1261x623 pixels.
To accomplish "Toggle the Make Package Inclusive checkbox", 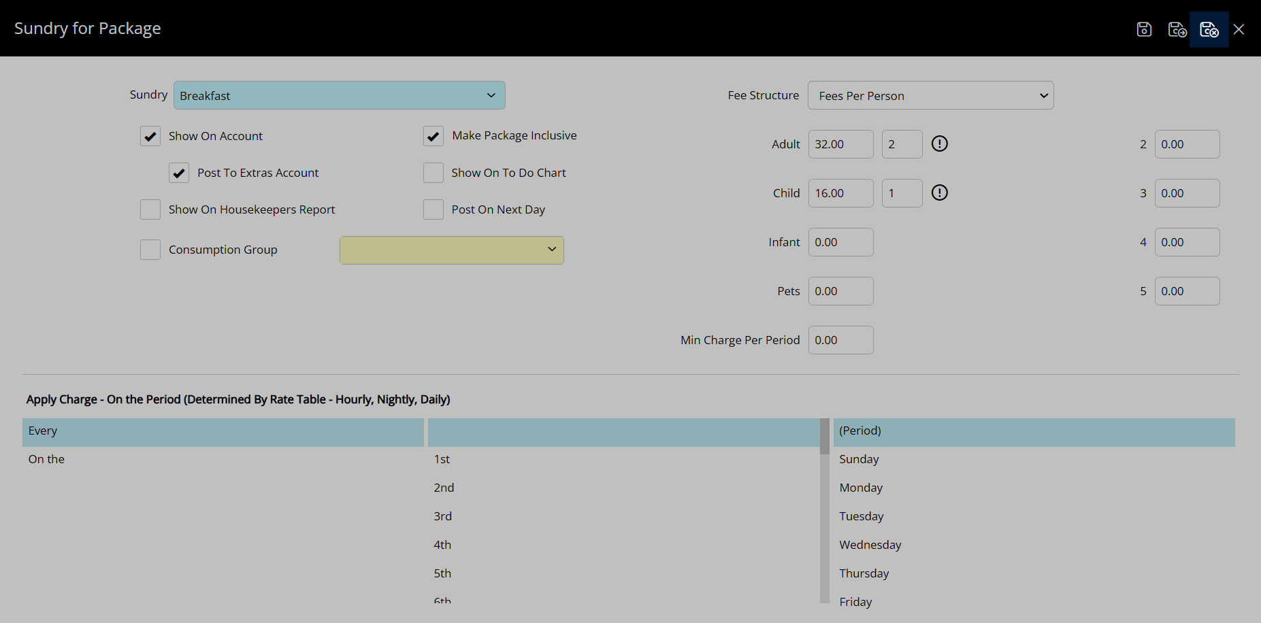I will pos(433,136).
